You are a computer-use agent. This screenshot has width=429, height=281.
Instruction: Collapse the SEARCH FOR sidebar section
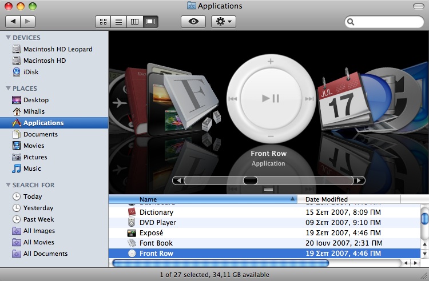(x=9, y=185)
